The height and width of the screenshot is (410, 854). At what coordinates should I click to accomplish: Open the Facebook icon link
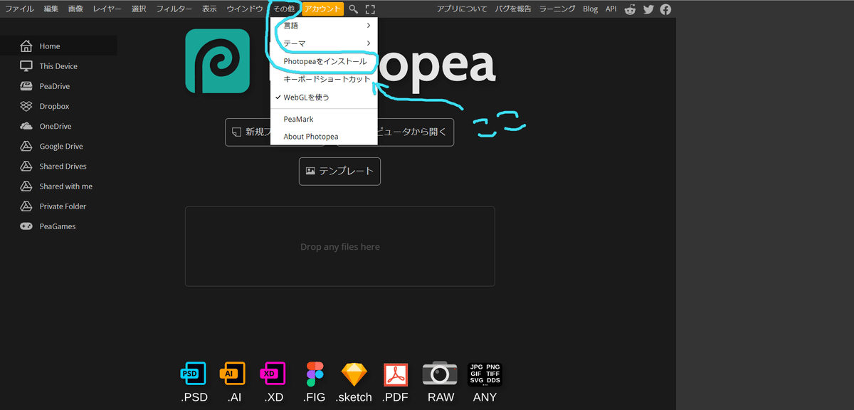[665, 9]
